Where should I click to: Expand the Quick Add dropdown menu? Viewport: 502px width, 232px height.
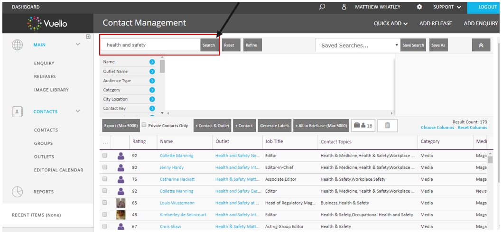[390, 23]
